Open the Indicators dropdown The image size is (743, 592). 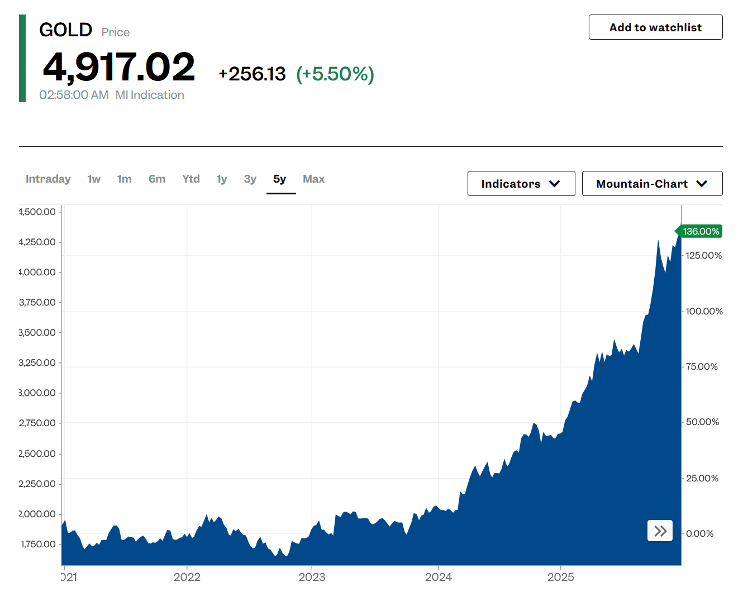click(x=521, y=183)
